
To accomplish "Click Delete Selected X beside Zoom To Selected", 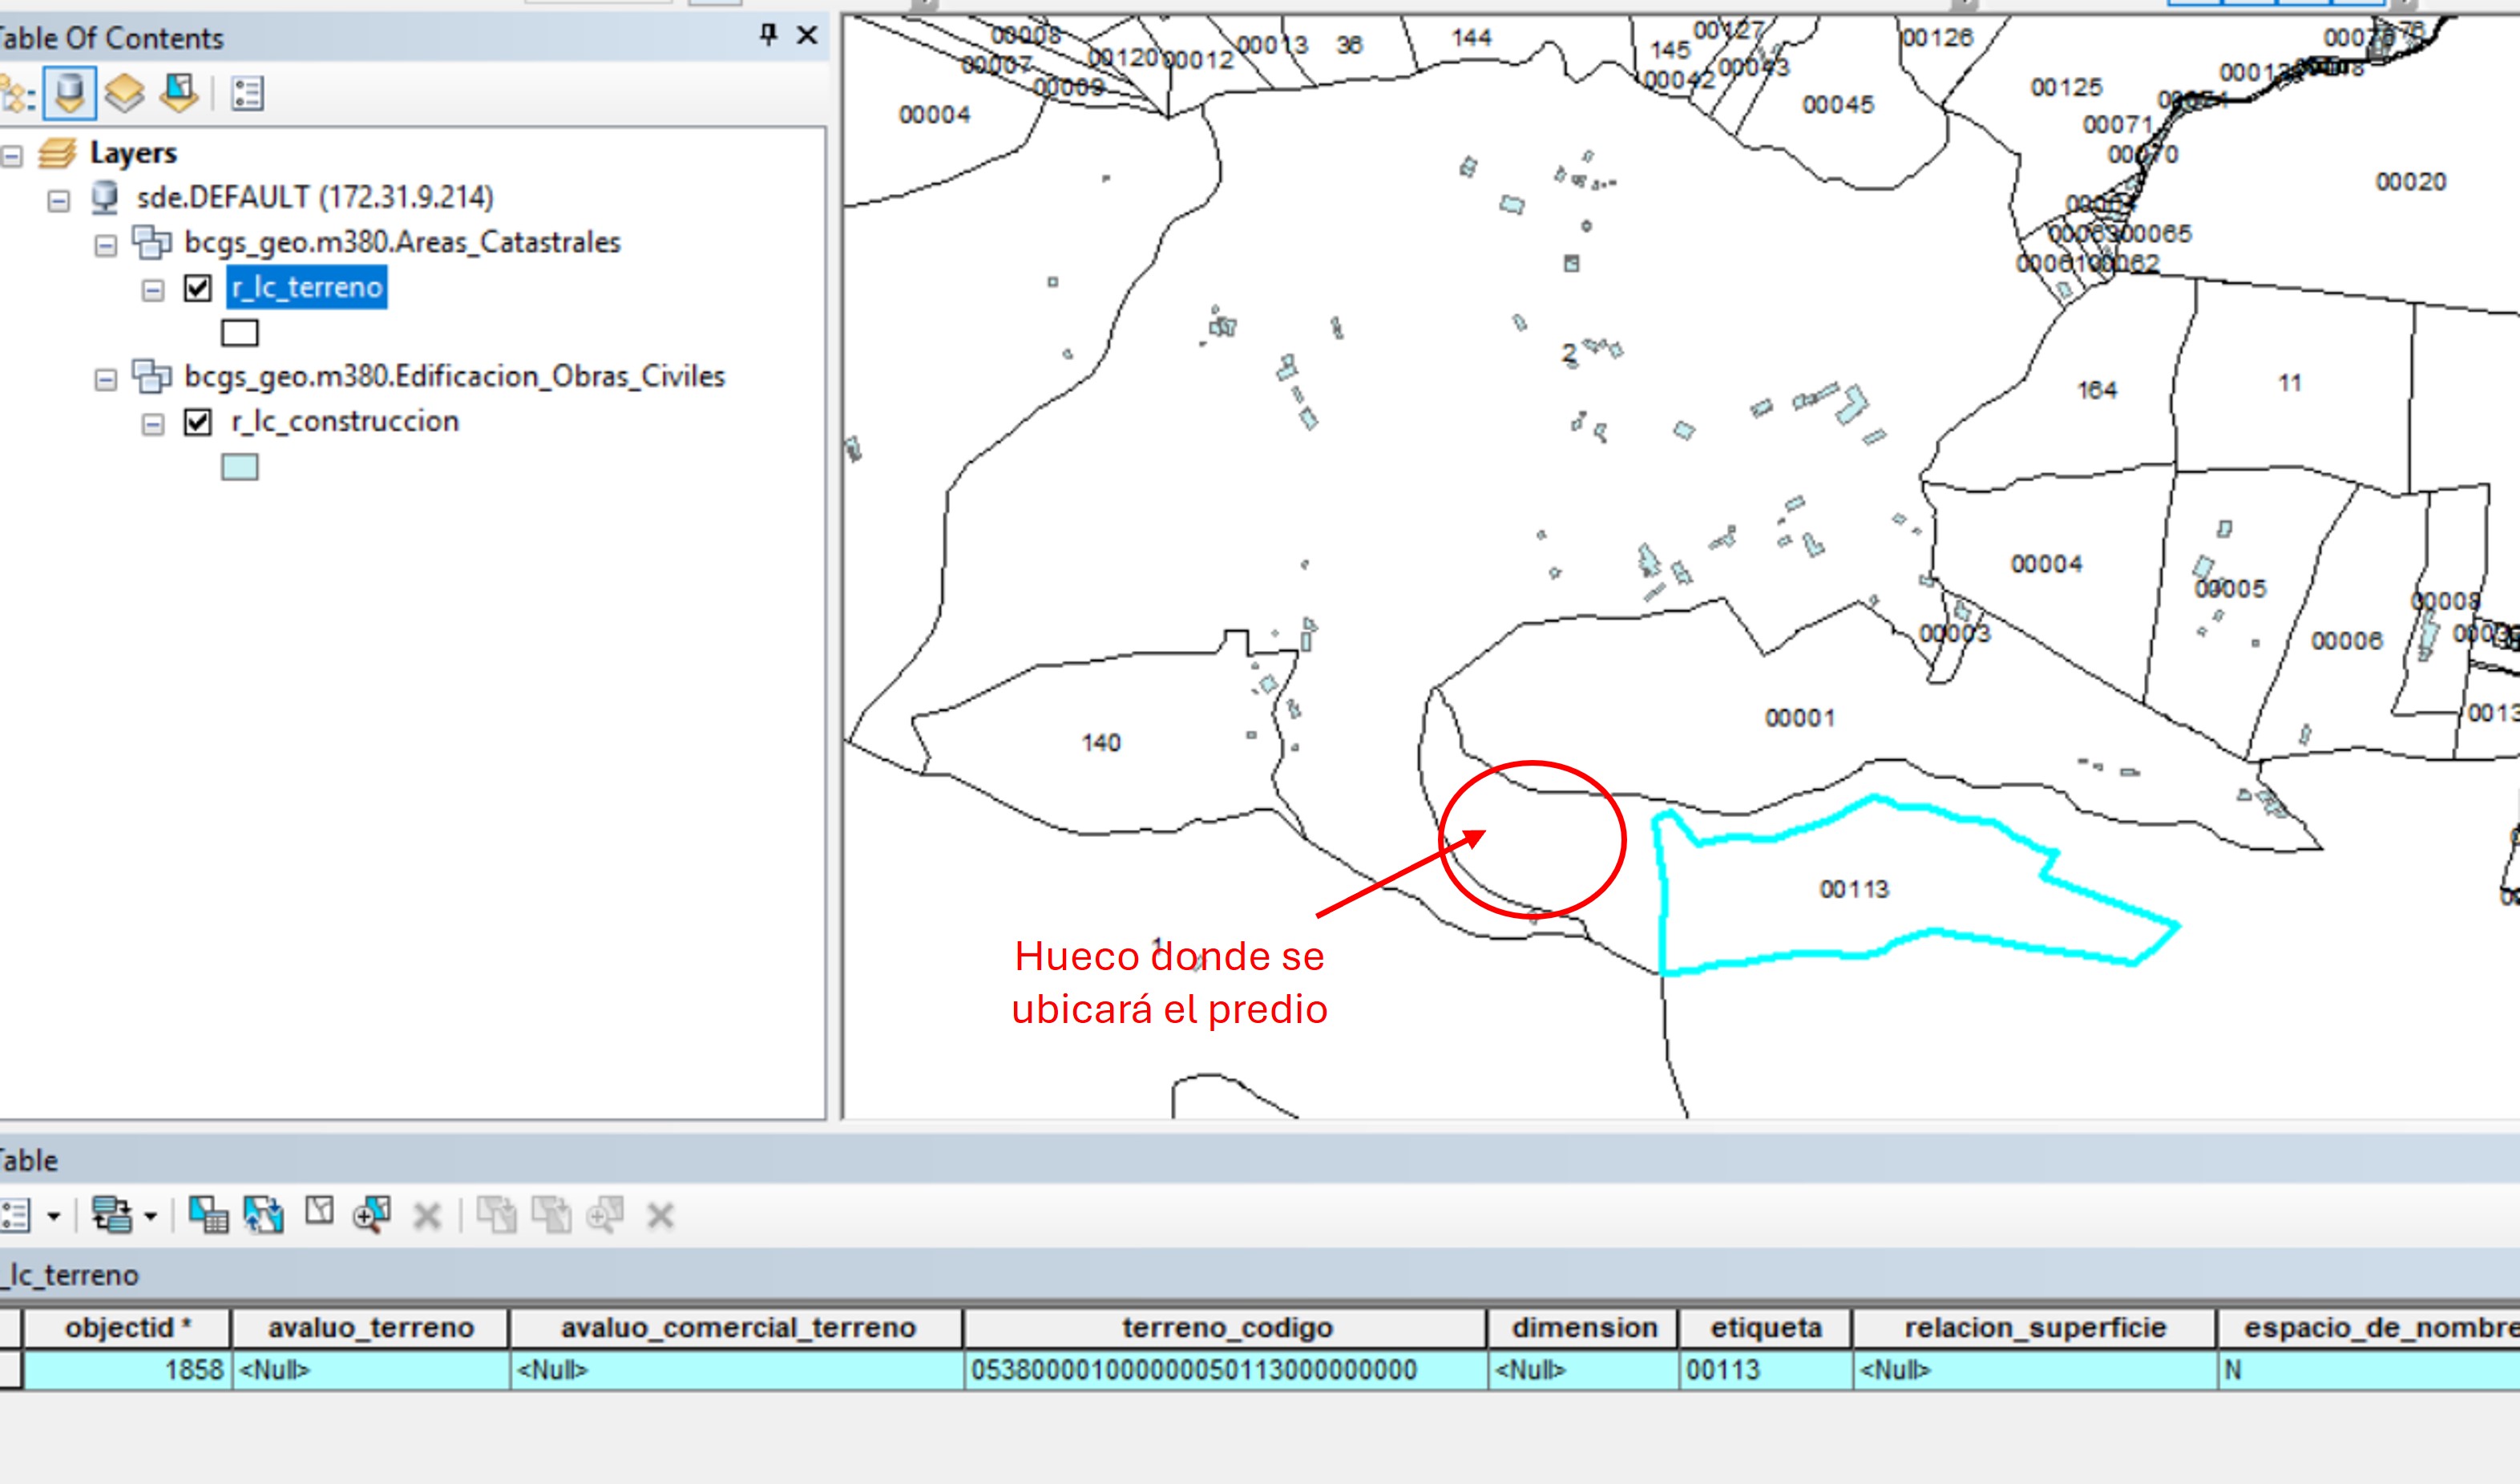I will (427, 1217).
